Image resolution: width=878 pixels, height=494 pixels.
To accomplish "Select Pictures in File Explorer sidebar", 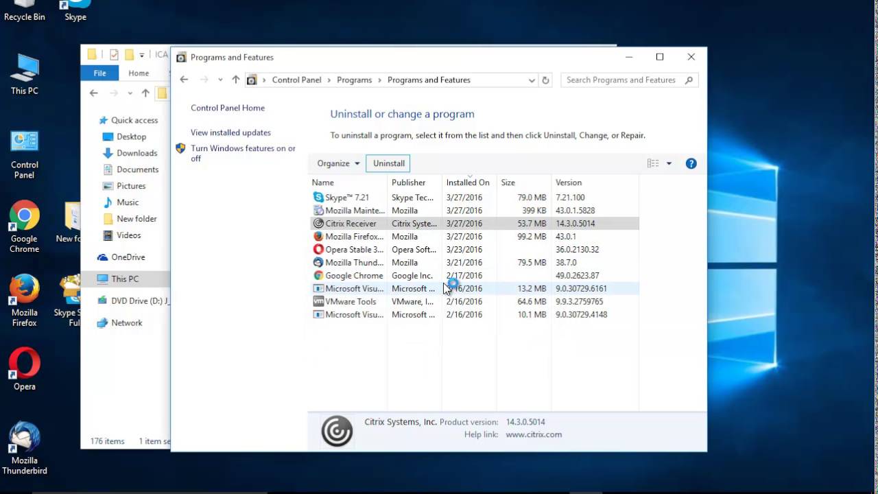I will [x=131, y=186].
